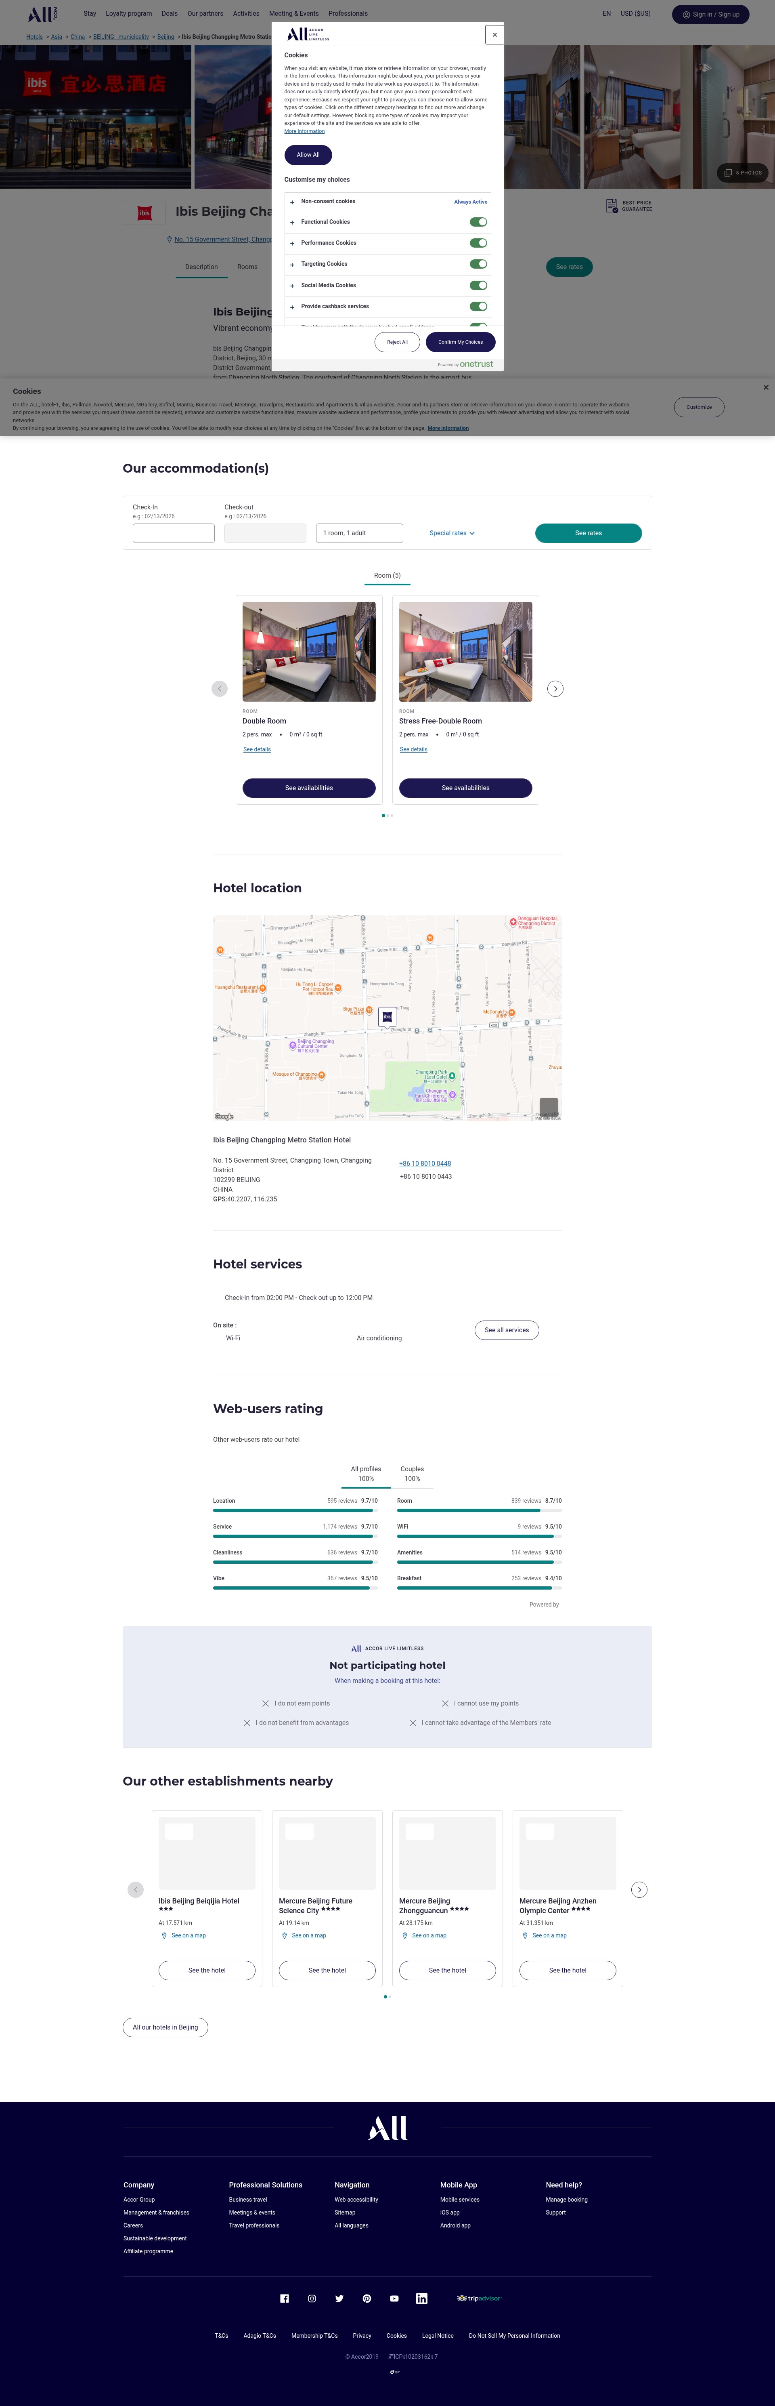Click Customize button in cookies banner

[700, 407]
